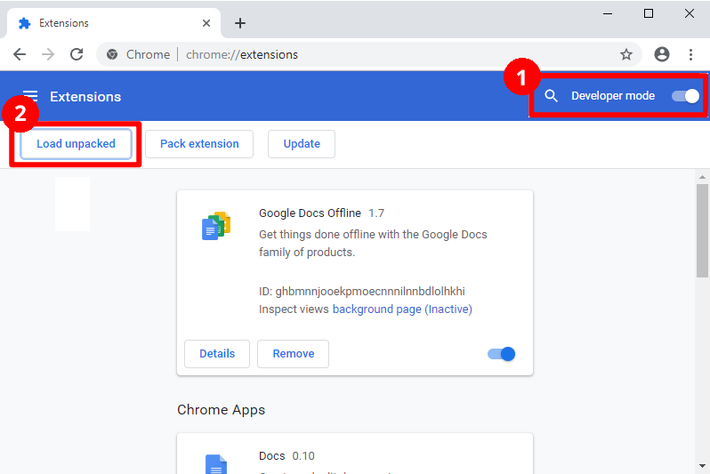Click the chrome://extensions address bar
This screenshot has height=474, width=710.
pyautogui.click(x=356, y=54)
